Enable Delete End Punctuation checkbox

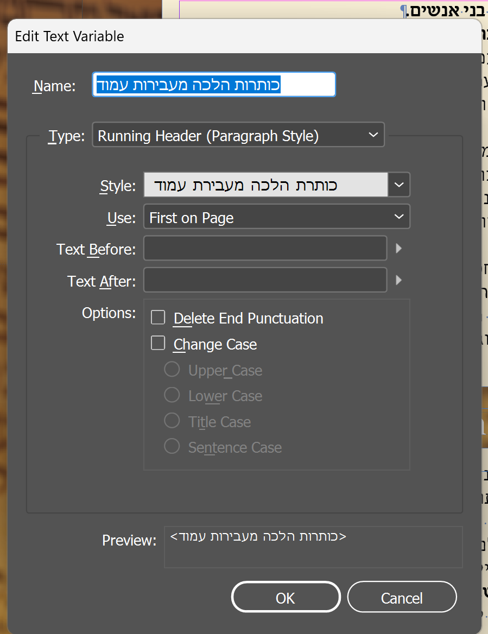point(158,318)
